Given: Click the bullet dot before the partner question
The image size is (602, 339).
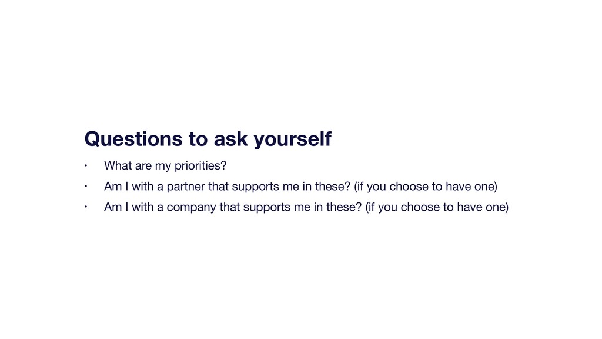Looking at the screenshot, I should coord(86,187).
